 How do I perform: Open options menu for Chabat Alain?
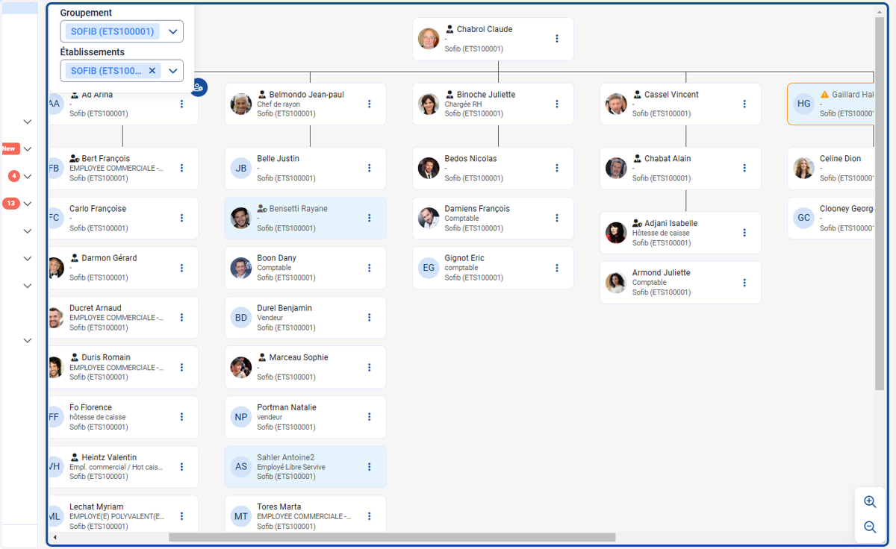(744, 168)
